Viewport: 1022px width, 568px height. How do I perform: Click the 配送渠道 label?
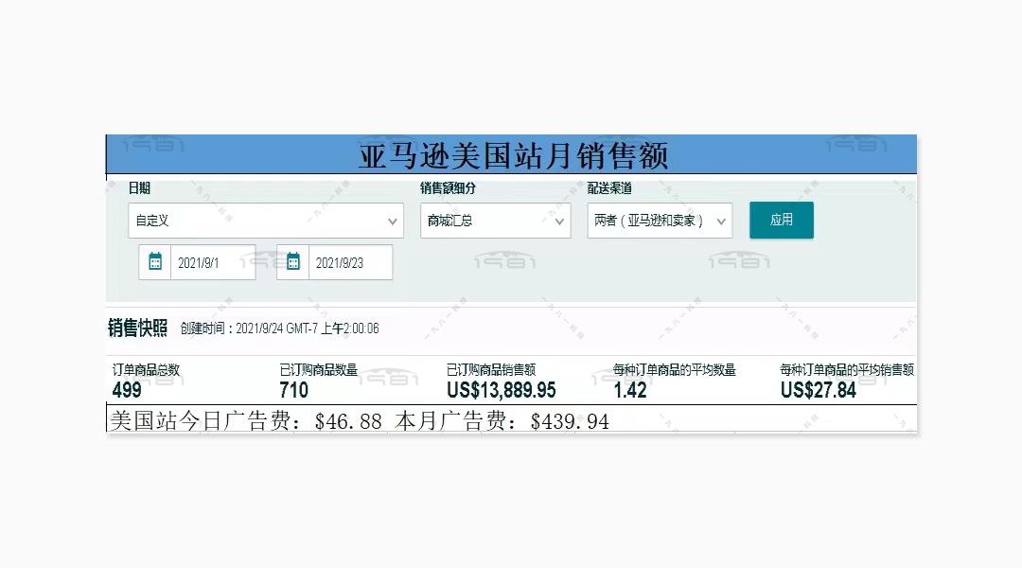coord(609,187)
